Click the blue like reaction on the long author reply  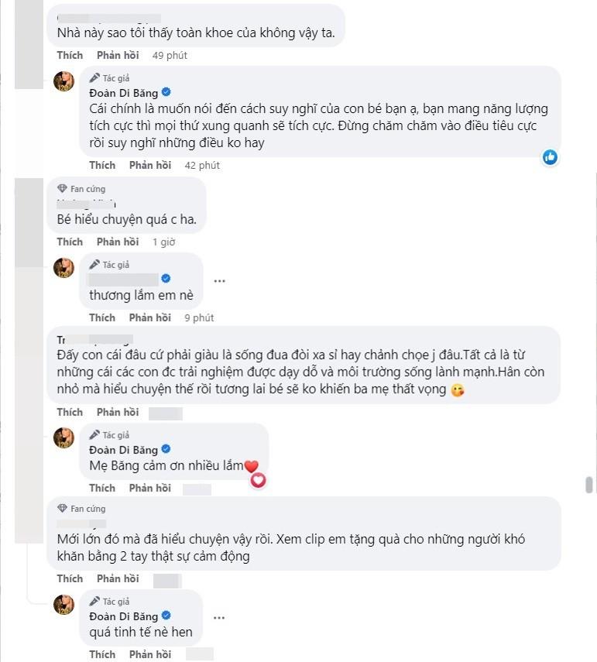[x=550, y=157]
